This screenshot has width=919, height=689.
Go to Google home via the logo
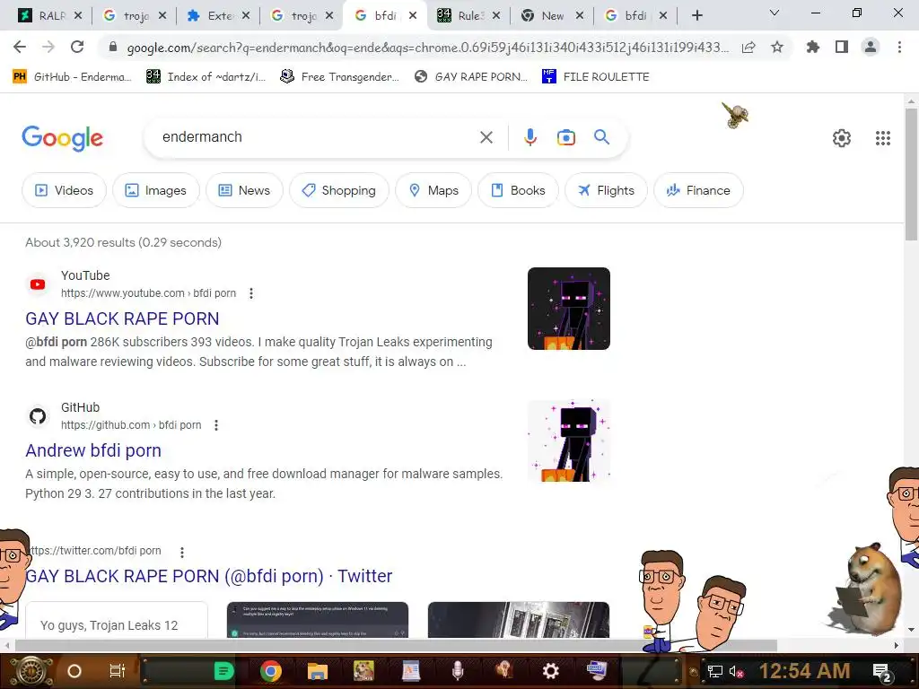point(62,138)
